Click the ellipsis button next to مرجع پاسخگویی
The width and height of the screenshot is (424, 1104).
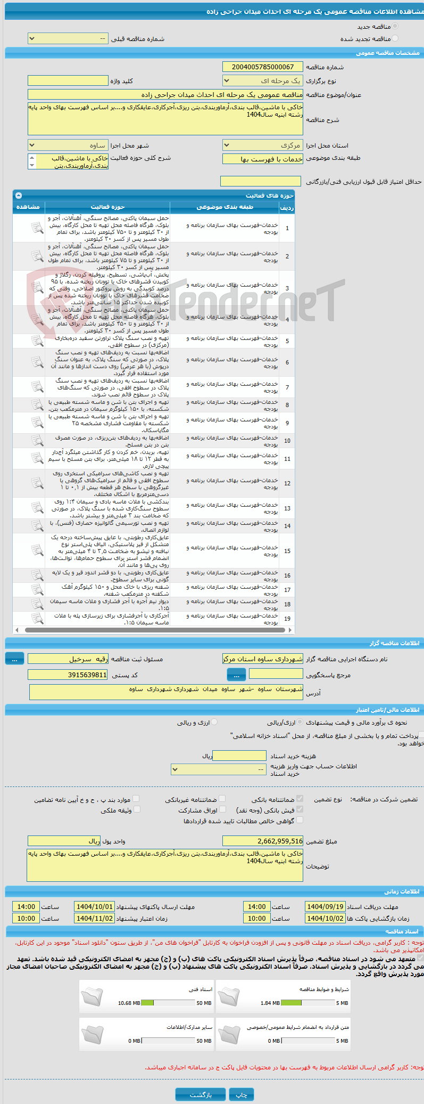coord(237,675)
